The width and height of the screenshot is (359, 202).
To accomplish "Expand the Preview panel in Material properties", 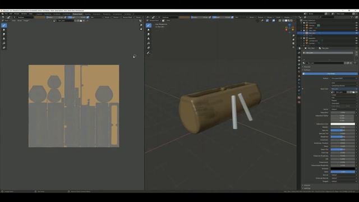I will point(307,67).
